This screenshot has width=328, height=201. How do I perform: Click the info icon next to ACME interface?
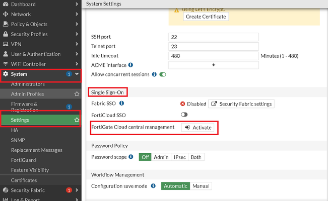pyautogui.click(x=130, y=65)
